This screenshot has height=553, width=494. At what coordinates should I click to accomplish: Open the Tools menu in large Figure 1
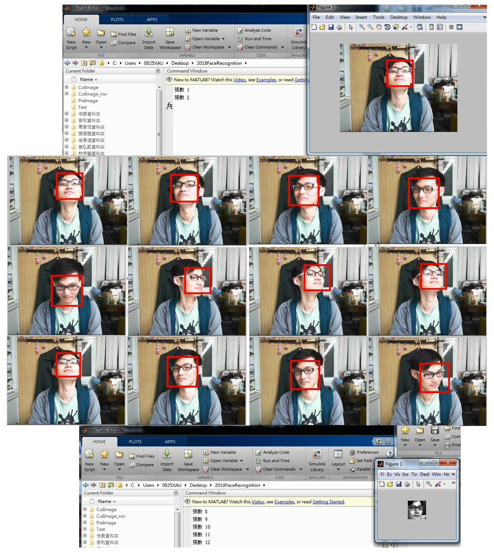tap(378, 17)
